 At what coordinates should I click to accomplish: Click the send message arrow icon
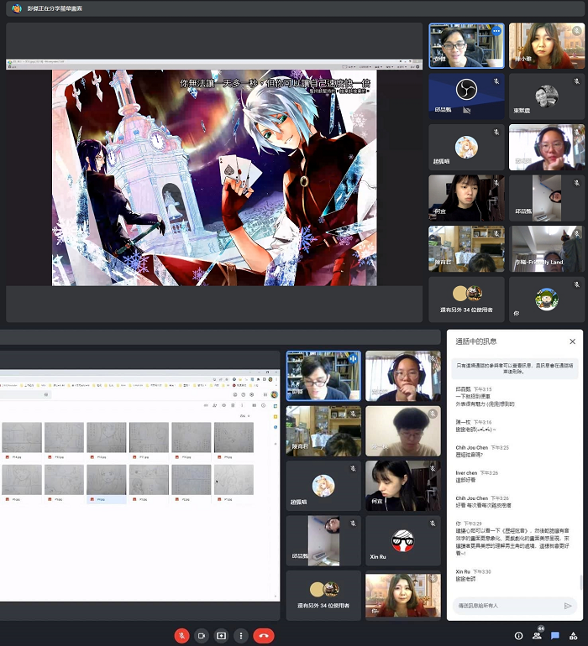pos(568,606)
